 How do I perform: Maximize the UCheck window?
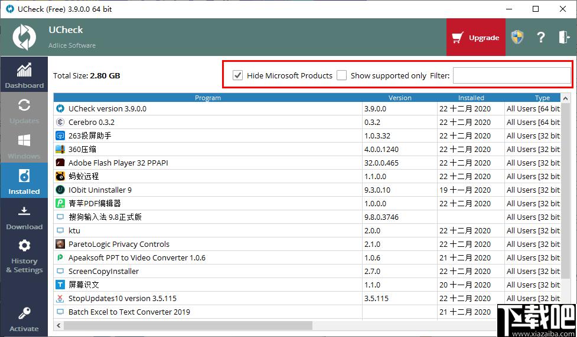[536, 9]
